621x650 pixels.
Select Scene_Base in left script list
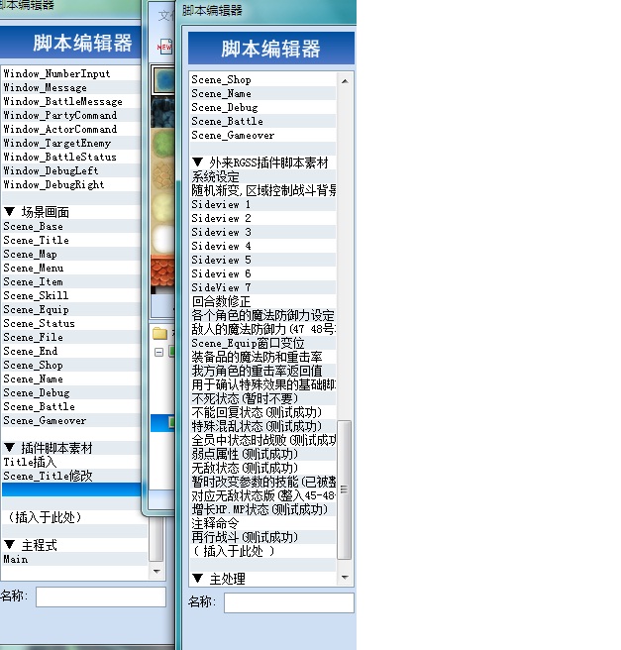(x=71, y=226)
